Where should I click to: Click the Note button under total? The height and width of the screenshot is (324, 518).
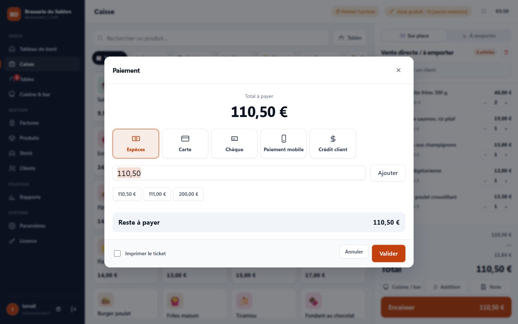pos(491,287)
